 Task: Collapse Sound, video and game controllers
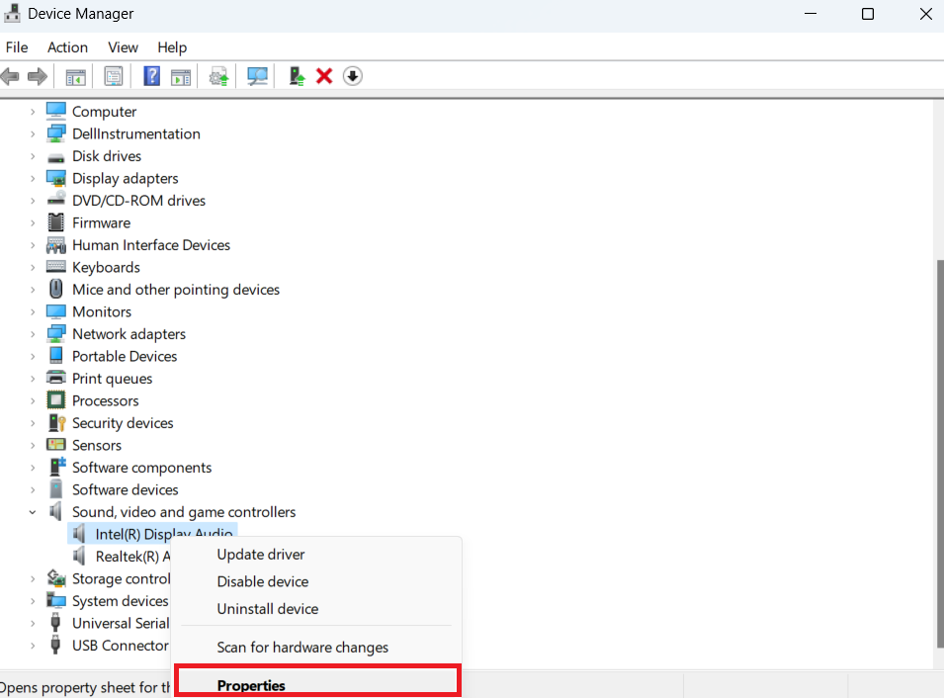(33, 512)
